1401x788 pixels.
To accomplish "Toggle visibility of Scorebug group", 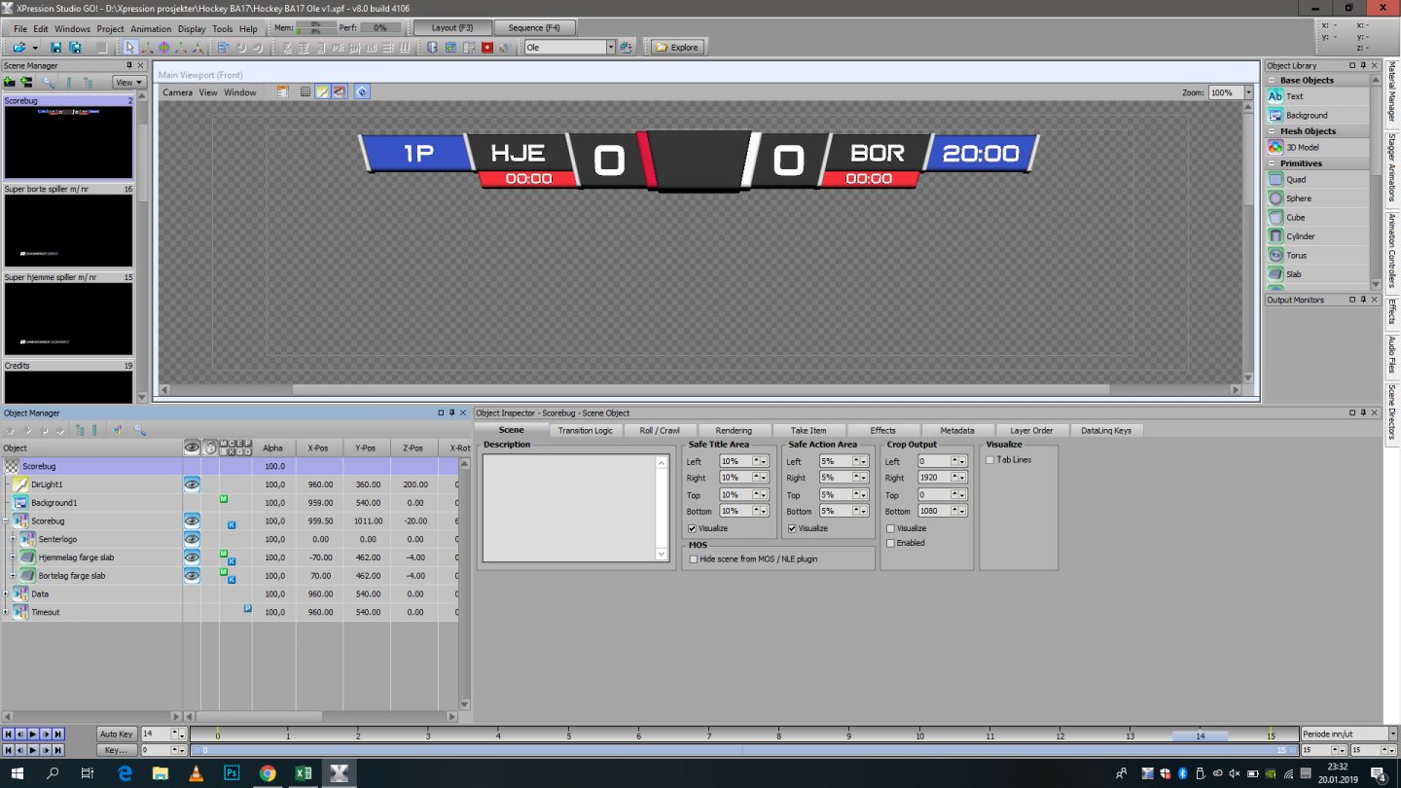I will coord(192,520).
